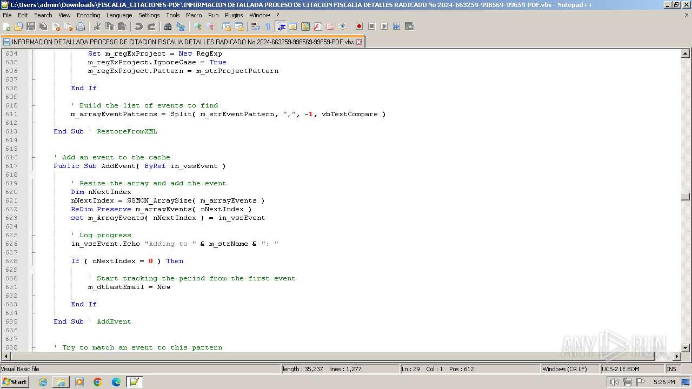Open the Tools menu
Viewport: 692px width, 389px height.
(173, 15)
